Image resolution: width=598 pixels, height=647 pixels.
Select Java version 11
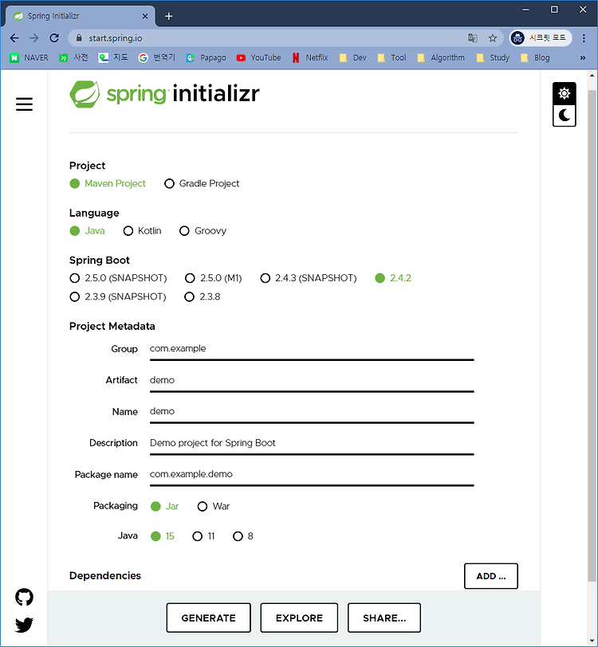pos(203,536)
